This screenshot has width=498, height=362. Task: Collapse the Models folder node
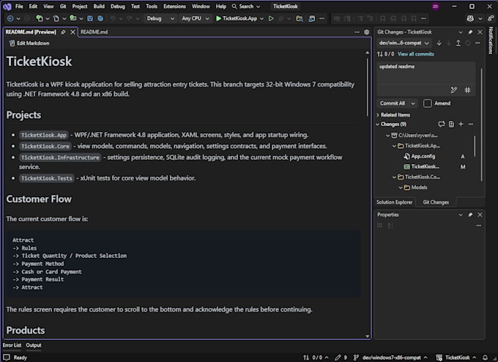tap(401, 188)
